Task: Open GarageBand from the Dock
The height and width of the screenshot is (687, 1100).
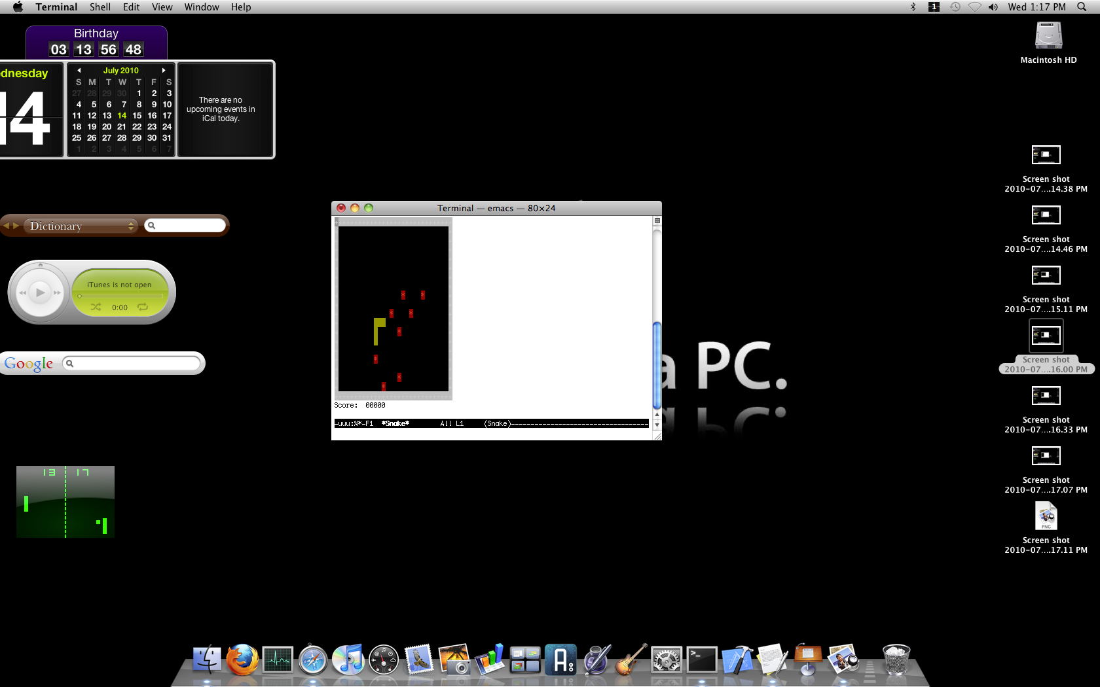Action: point(631,660)
